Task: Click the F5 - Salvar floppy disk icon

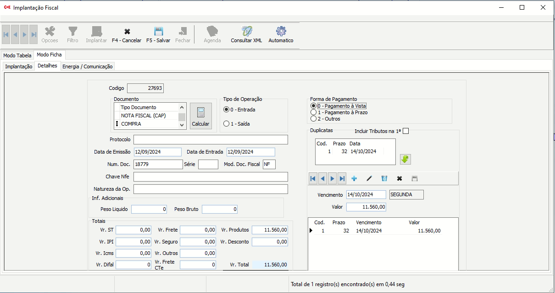Action: pyautogui.click(x=158, y=31)
